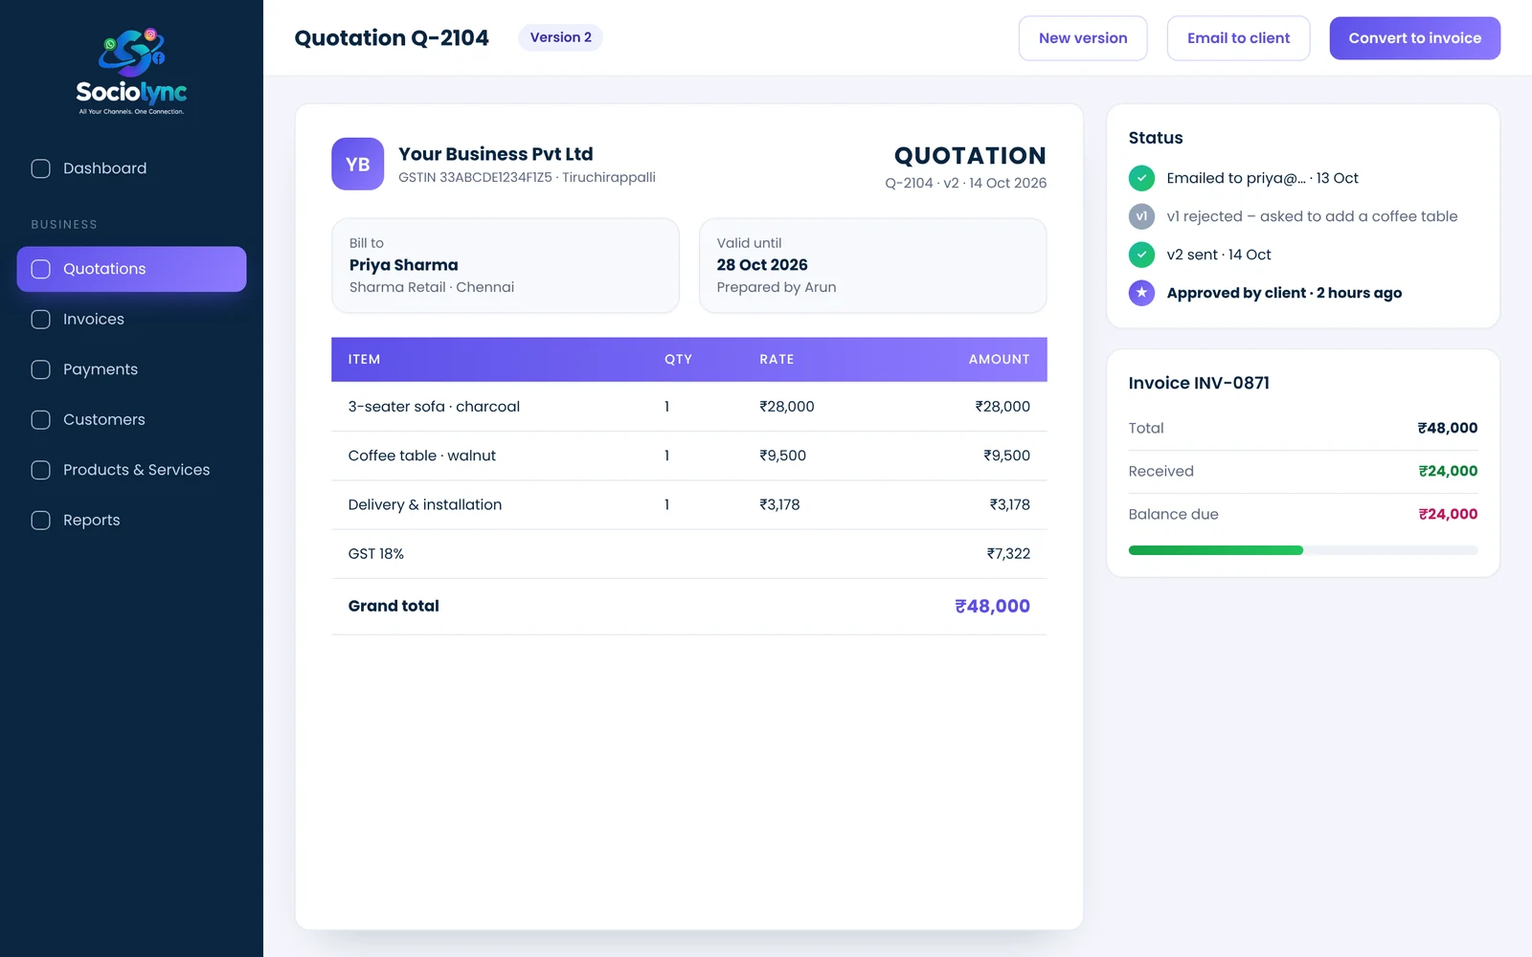Click the 'Delivery & installation' item
Image resolution: width=1532 pixels, height=957 pixels.
point(425,504)
